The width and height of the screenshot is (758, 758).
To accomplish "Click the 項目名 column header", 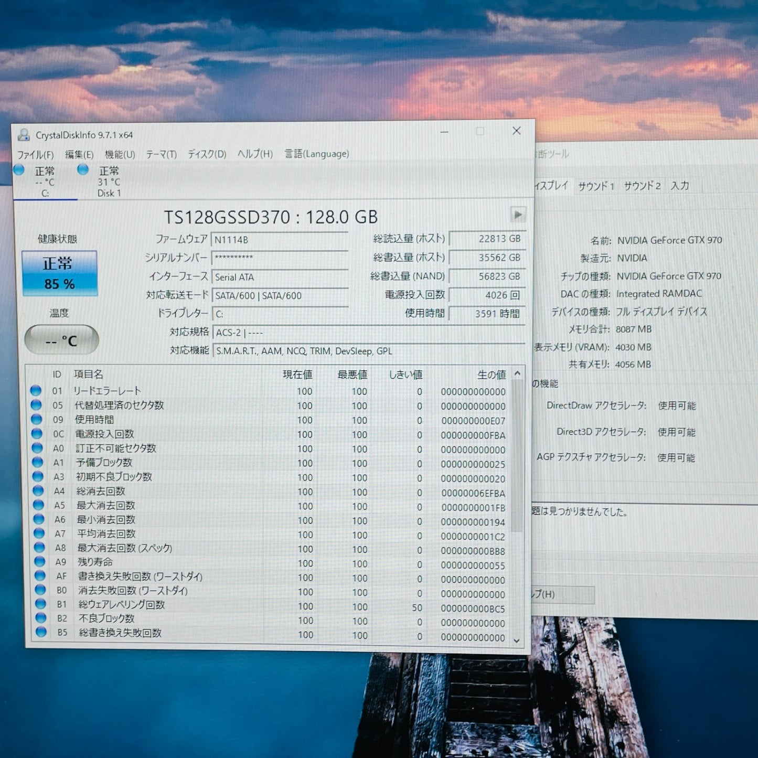I will point(88,374).
